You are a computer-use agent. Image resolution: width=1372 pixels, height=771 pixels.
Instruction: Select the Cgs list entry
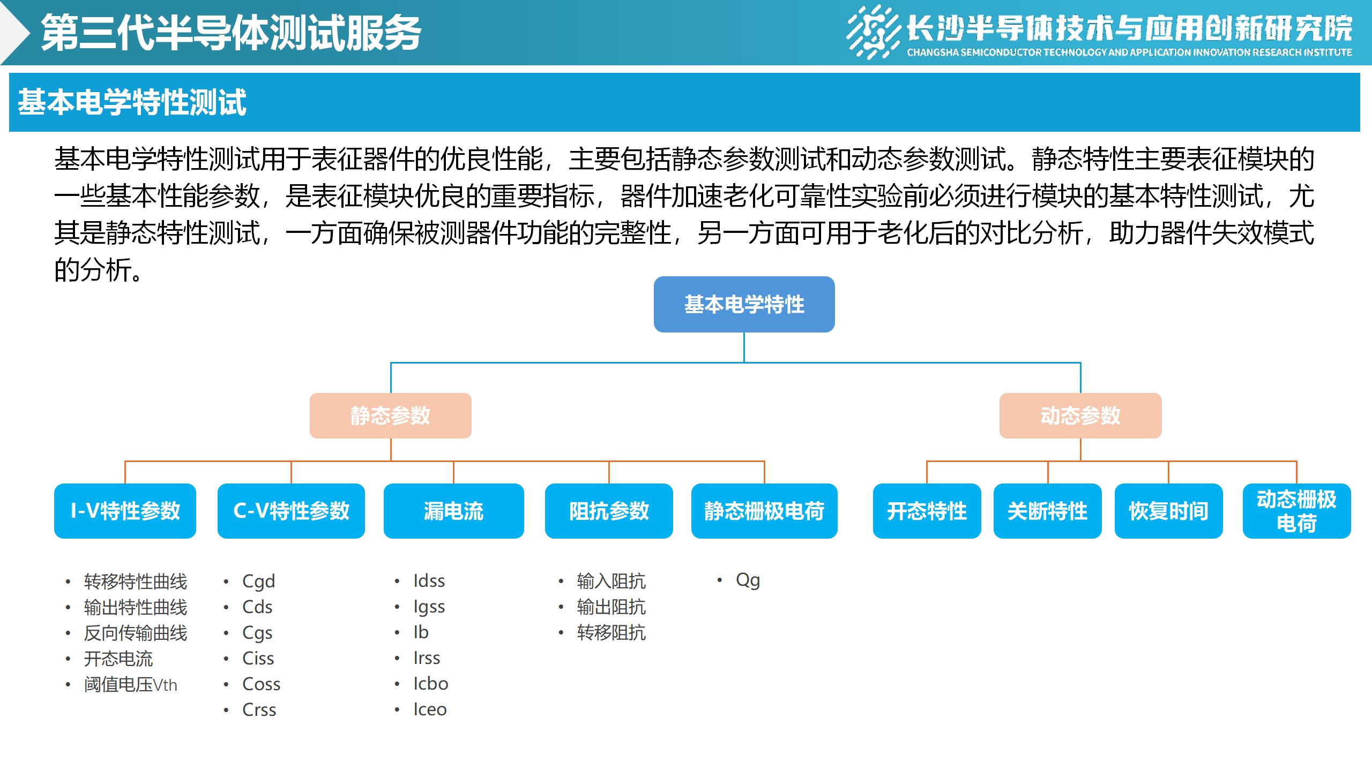(x=257, y=633)
